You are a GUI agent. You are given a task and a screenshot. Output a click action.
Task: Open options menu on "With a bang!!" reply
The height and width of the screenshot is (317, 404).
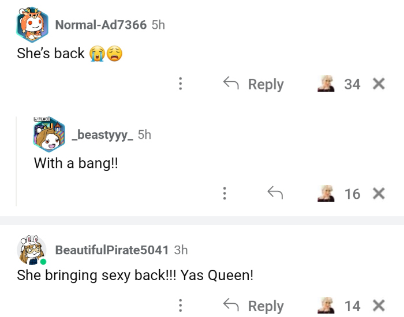pyautogui.click(x=225, y=194)
